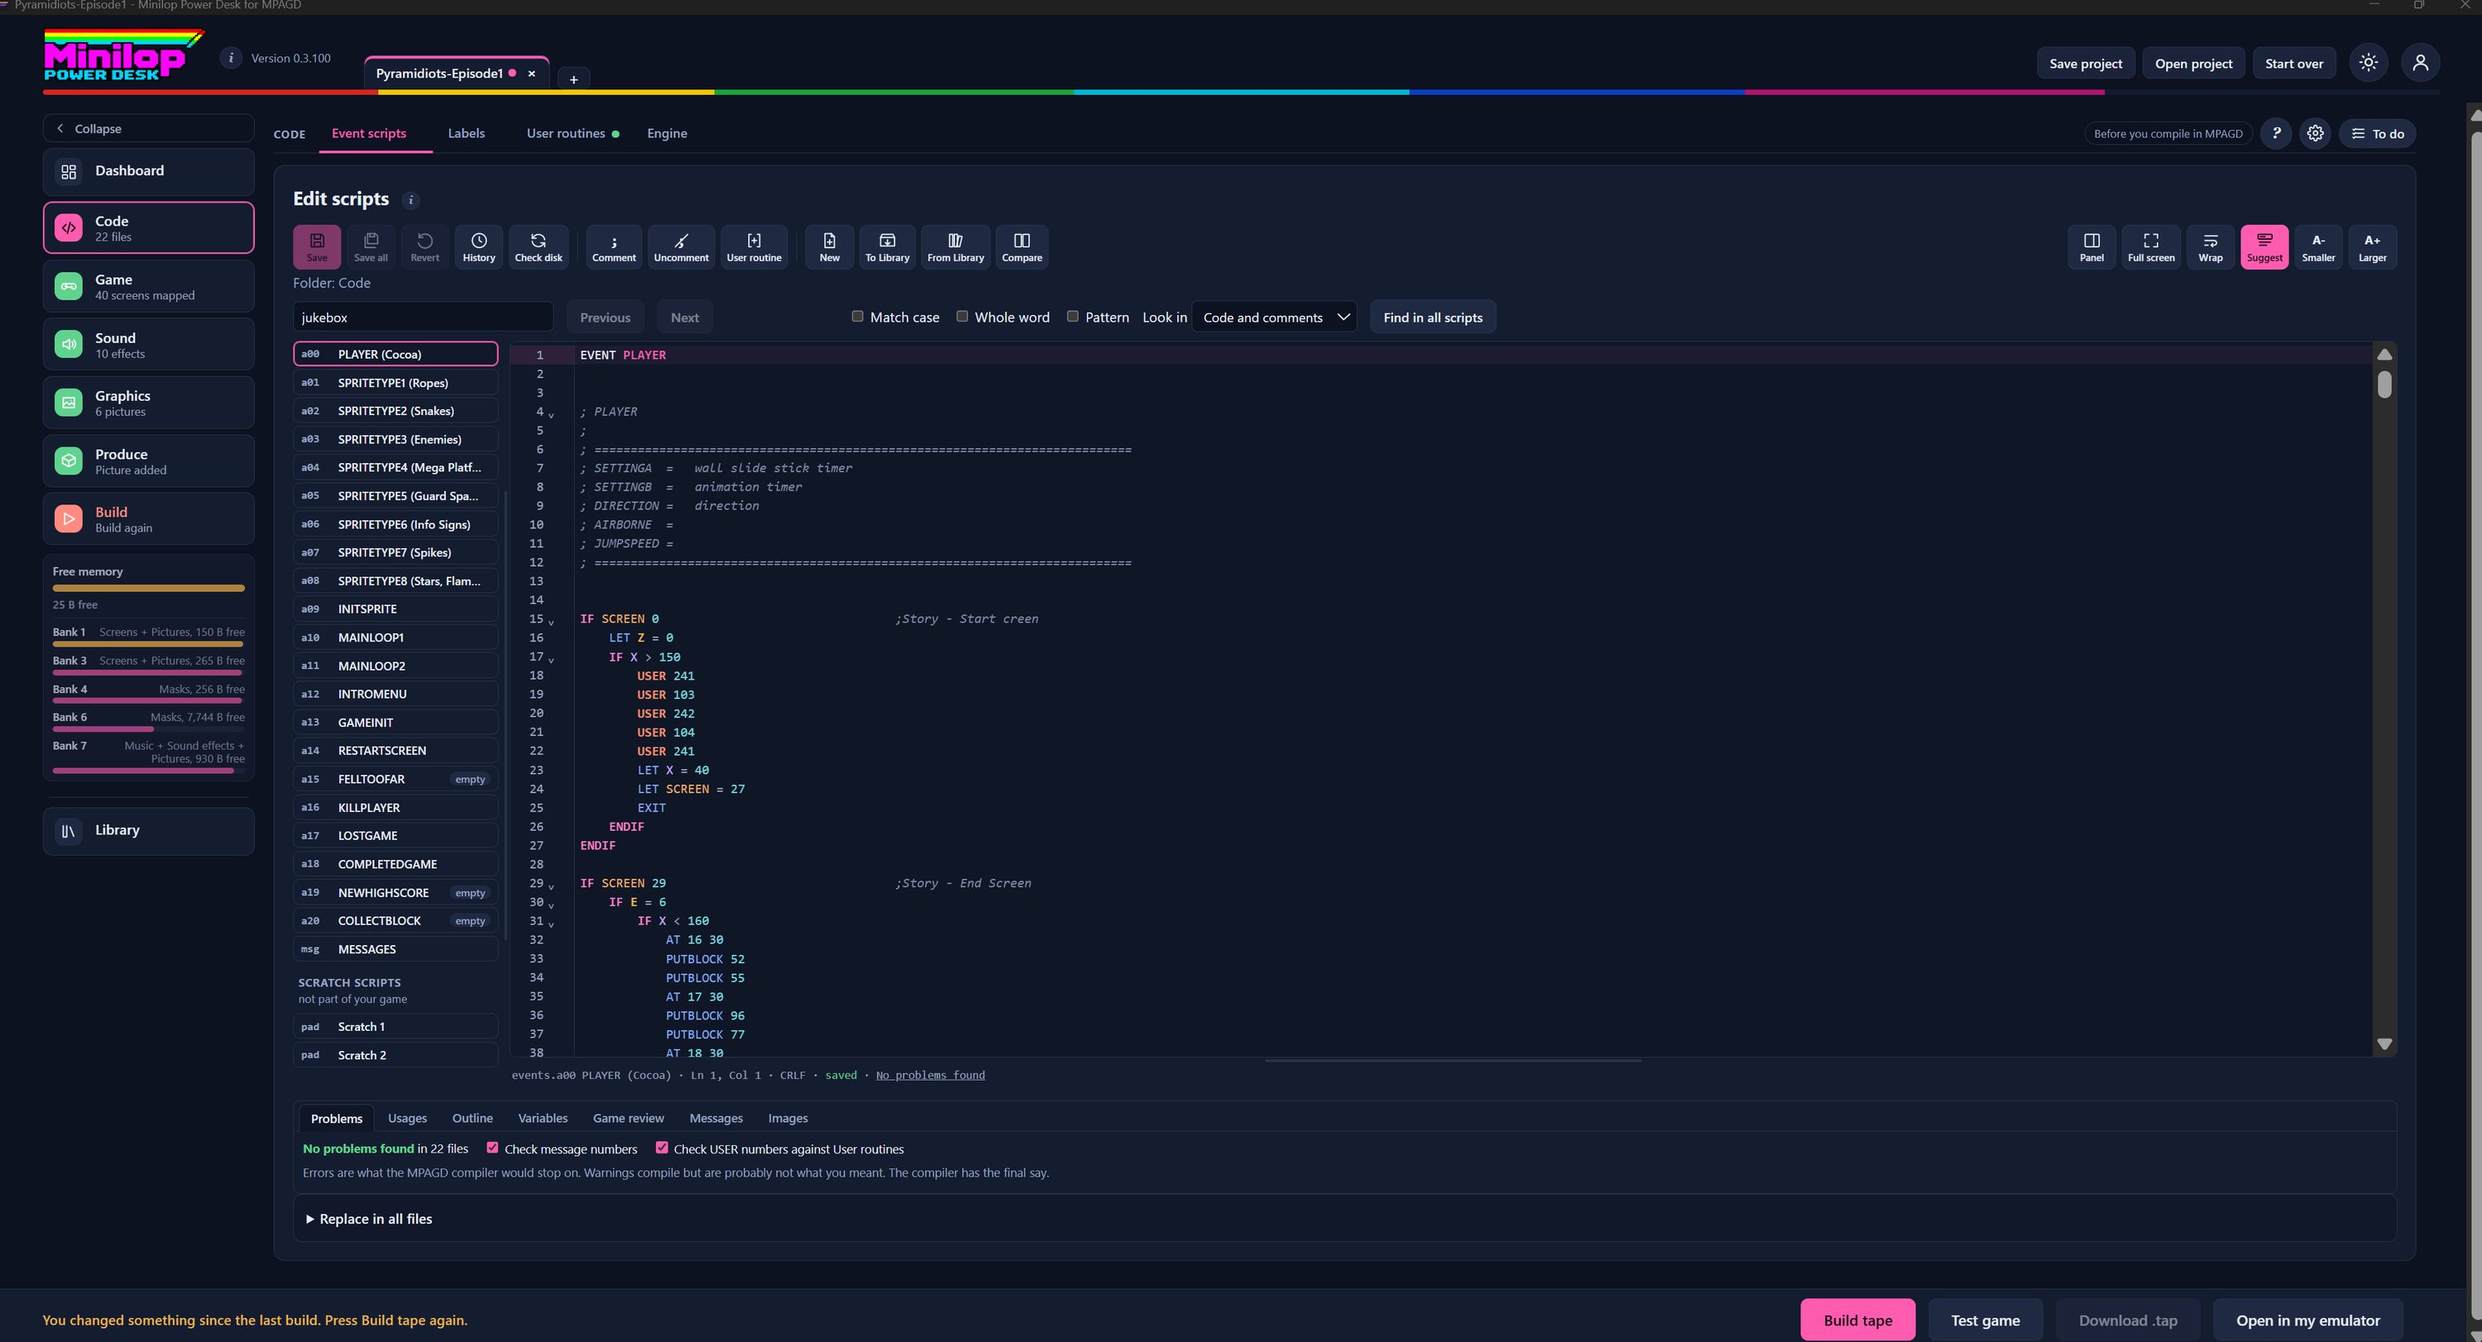
Task: Enable the Whole word checkbox
Action: click(x=961, y=316)
